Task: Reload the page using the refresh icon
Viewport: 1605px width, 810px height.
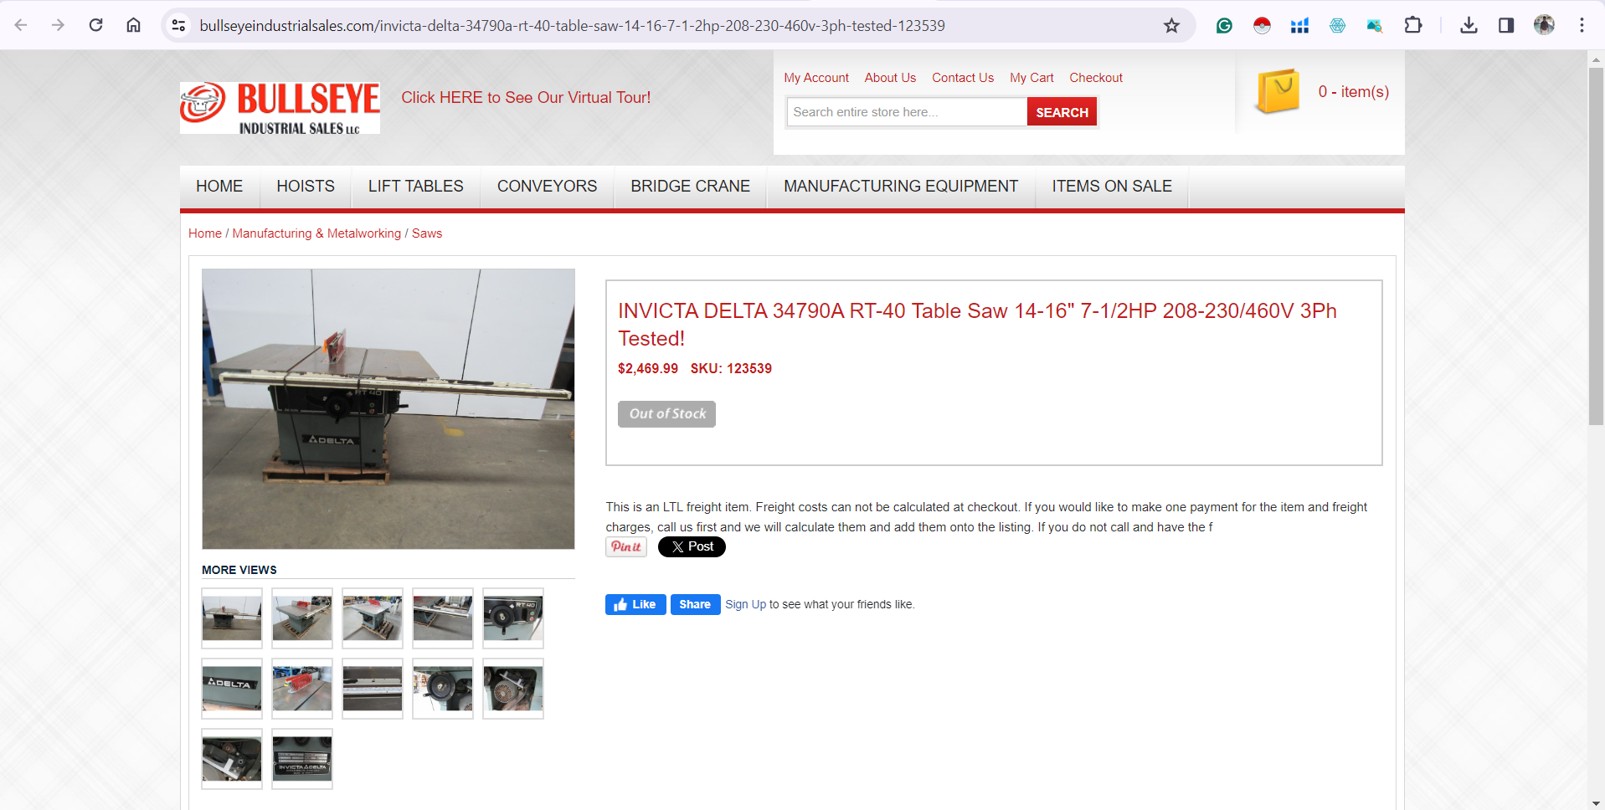Action: click(96, 25)
